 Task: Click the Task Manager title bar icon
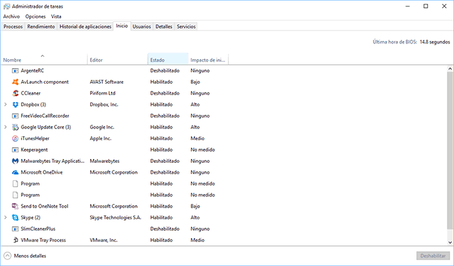coord(6,6)
